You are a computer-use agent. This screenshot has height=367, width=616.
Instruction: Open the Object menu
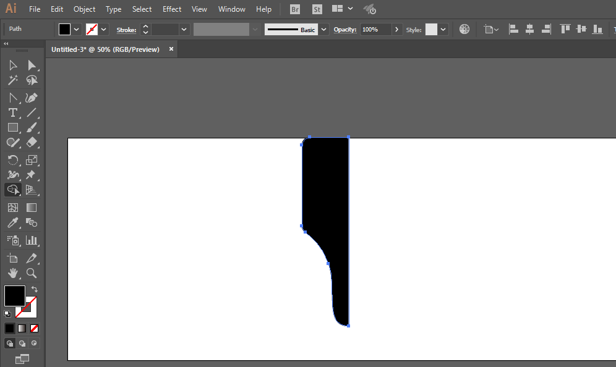[85, 9]
